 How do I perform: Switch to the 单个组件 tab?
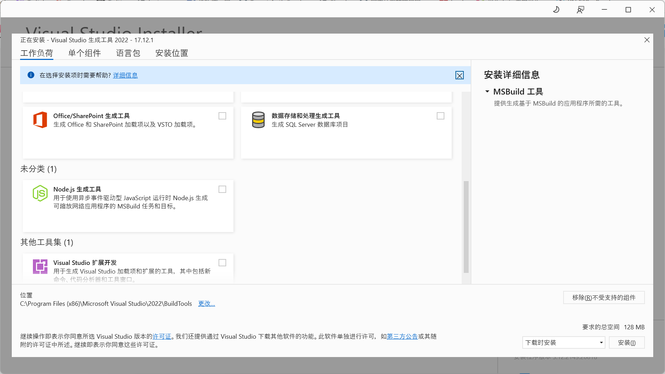point(84,53)
